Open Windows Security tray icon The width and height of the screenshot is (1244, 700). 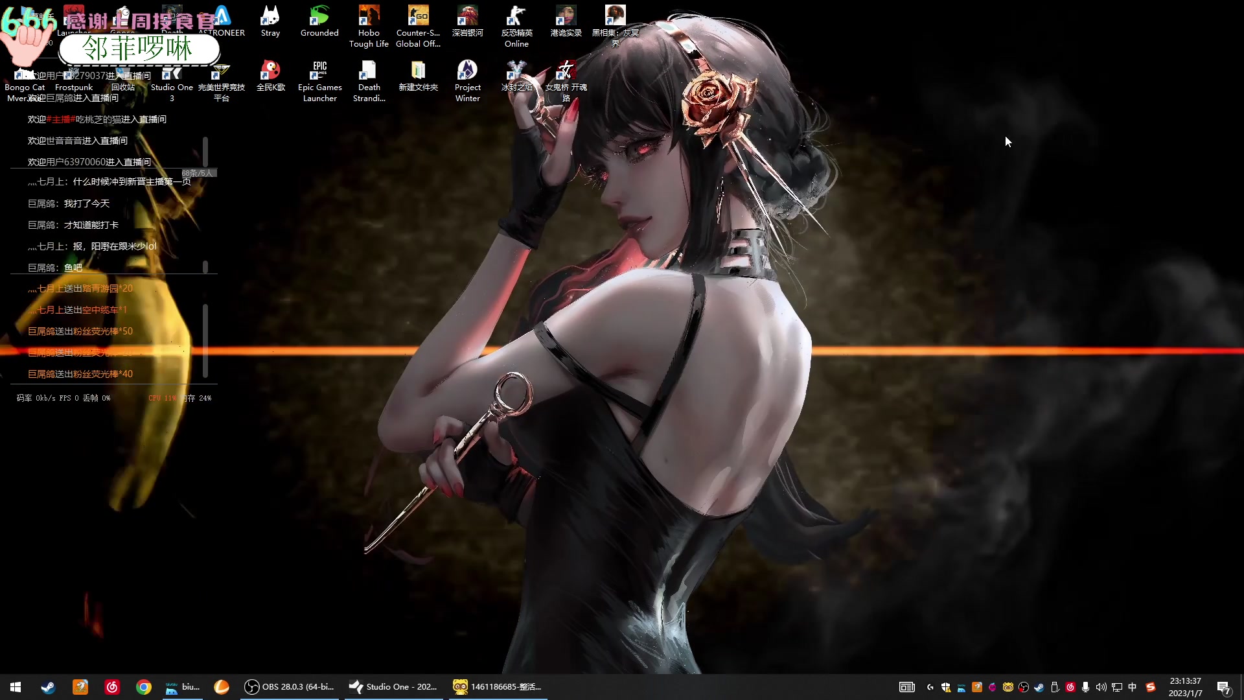pyautogui.click(x=946, y=687)
